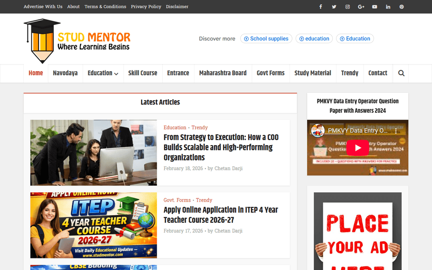
Task: Open the Google Plus social icon
Action: click(361, 7)
